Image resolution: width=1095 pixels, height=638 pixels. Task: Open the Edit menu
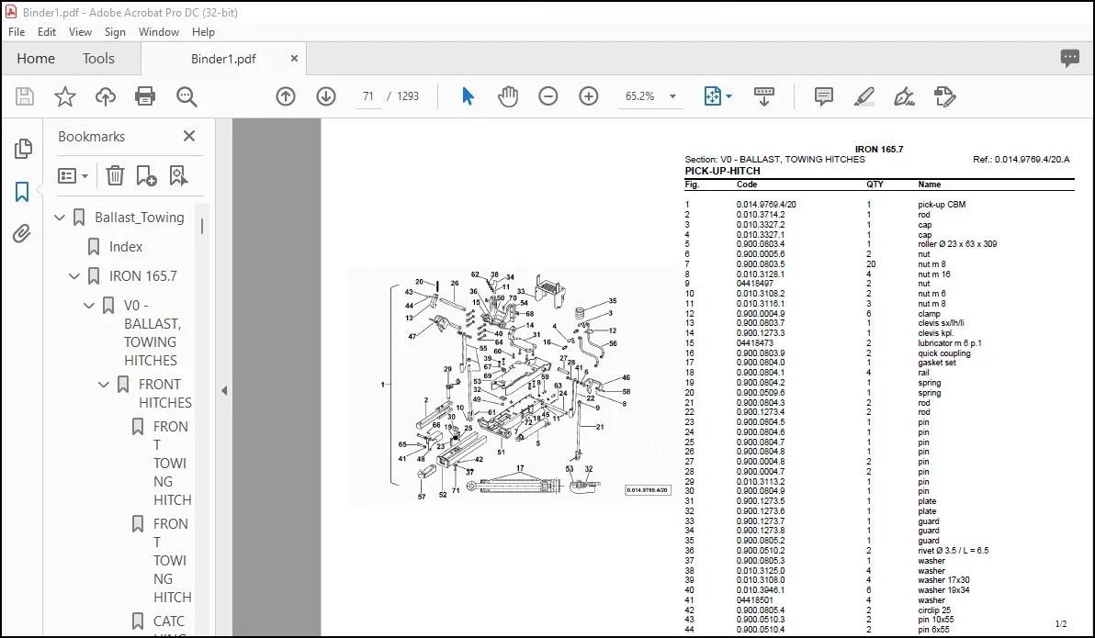point(47,32)
